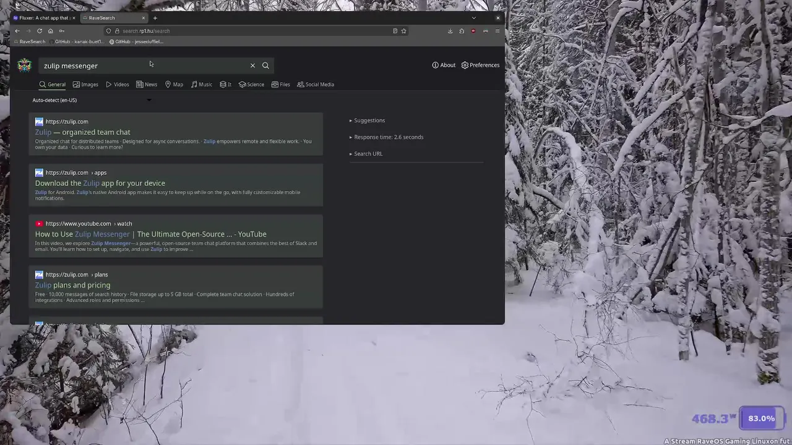Switch to the News category
The height and width of the screenshot is (445, 792).
click(147, 84)
